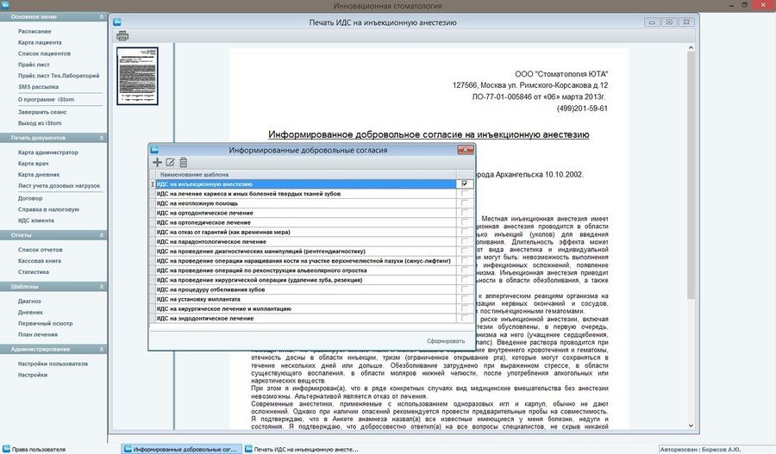Open Список пациентов menu item
Viewport: 776px width, 454px height.
(44, 53)
